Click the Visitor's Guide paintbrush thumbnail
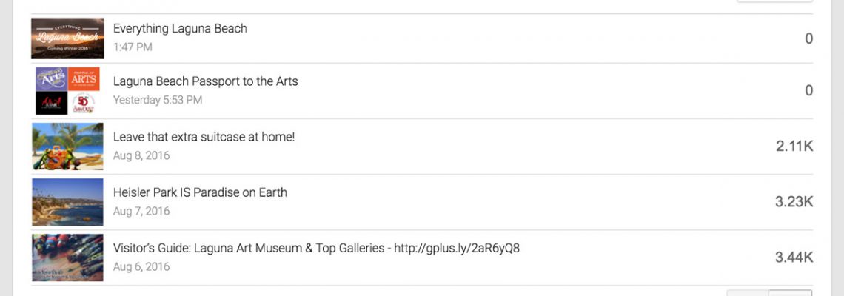844x296 pixels. pyautogui.click(x=67, y=258)
